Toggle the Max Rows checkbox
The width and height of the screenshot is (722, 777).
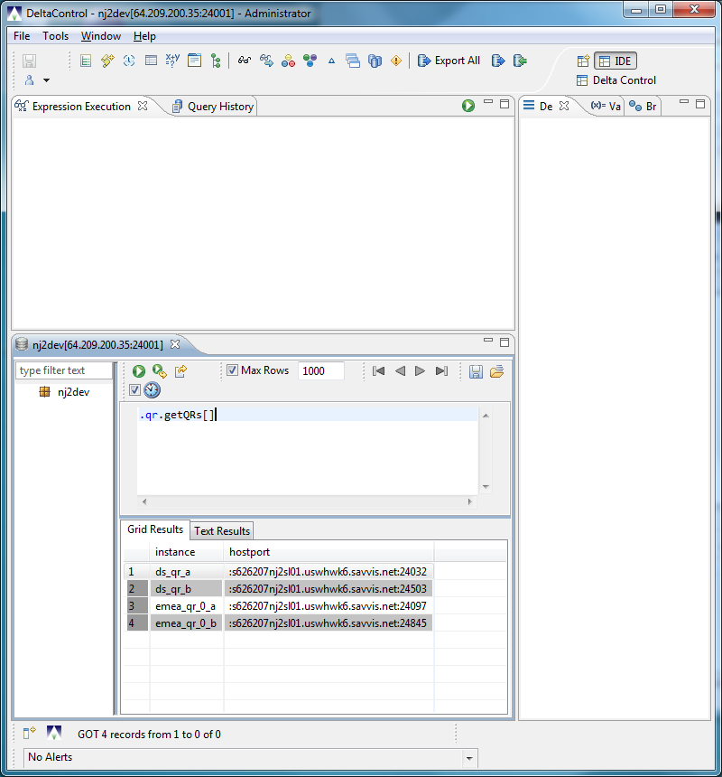pyautogui.click(x=232, y=370)
